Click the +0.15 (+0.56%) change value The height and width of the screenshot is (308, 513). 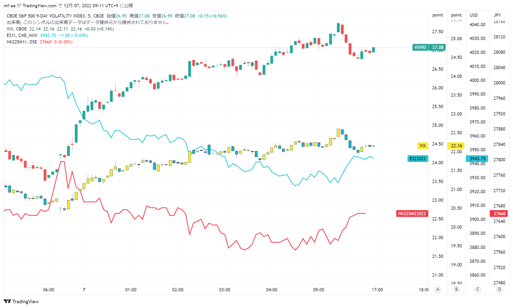tap(212, 16)
